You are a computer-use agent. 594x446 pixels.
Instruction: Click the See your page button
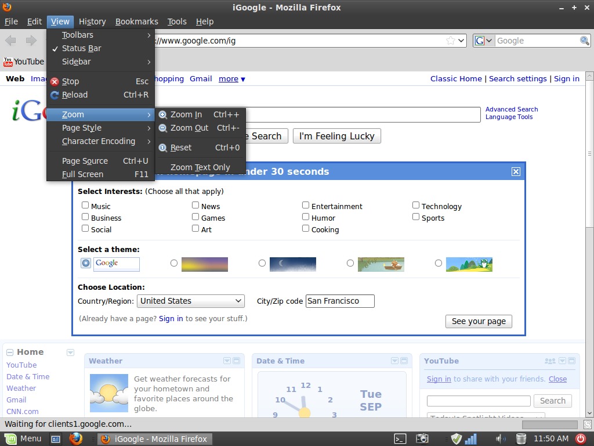479,321
